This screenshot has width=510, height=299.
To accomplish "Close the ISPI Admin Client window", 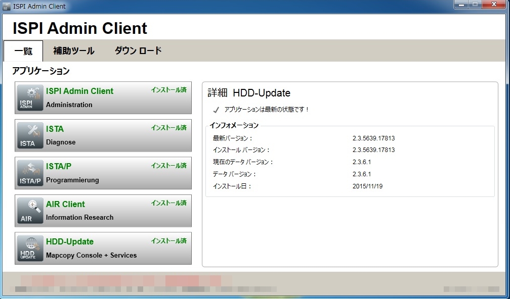I will tap(494, 5).
